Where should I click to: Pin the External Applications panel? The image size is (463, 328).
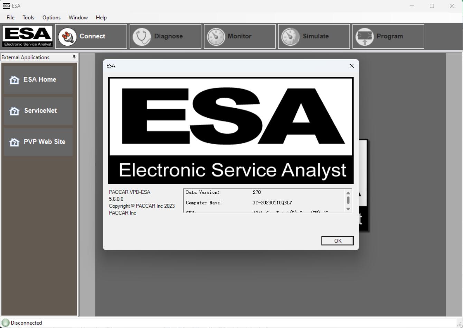[74, 57]
